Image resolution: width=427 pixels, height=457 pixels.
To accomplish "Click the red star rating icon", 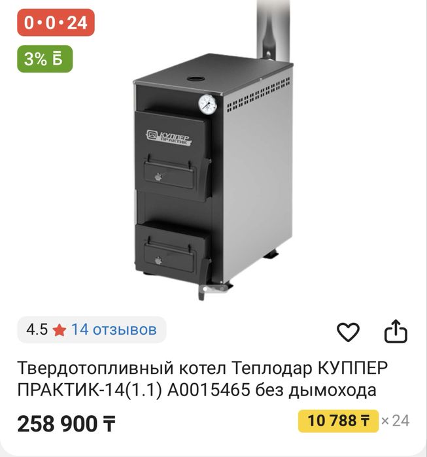I will pos(59,330).
